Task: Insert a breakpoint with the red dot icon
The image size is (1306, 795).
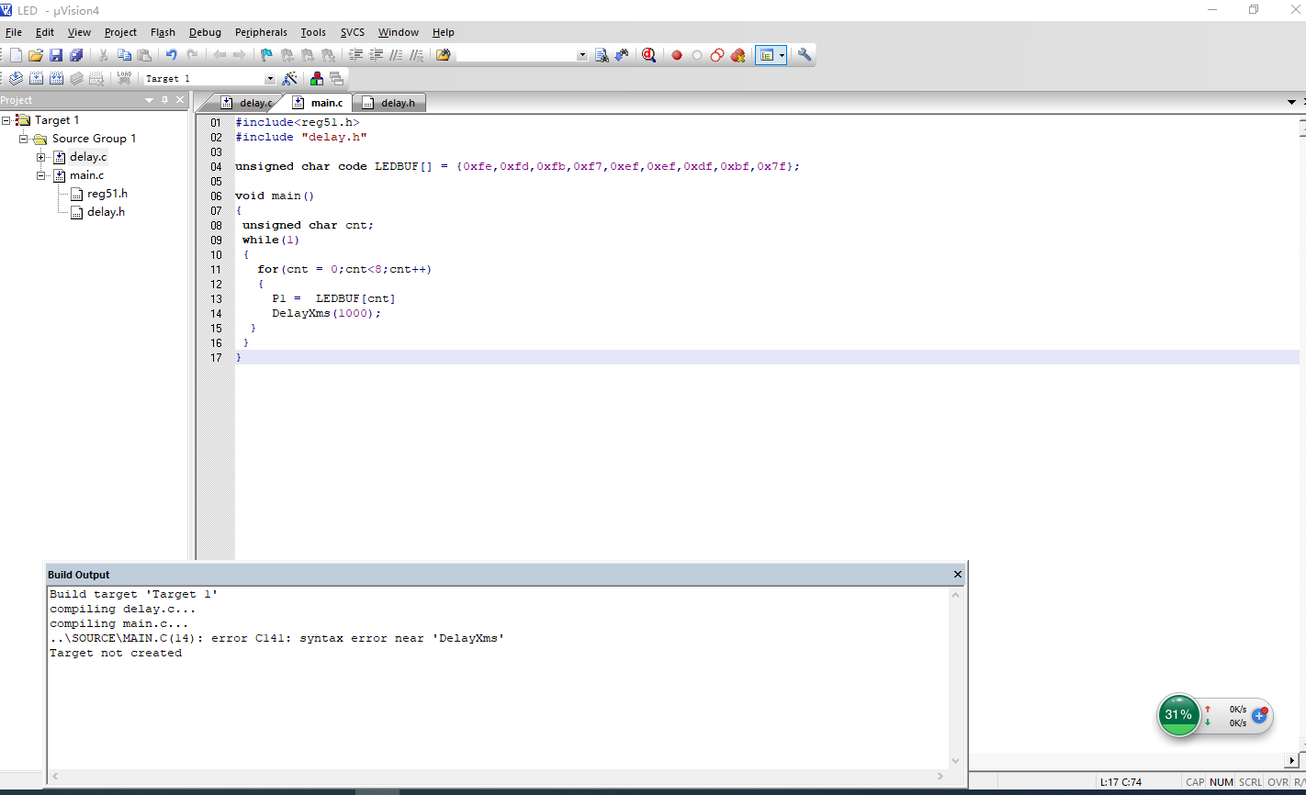Action: [677, 55]
